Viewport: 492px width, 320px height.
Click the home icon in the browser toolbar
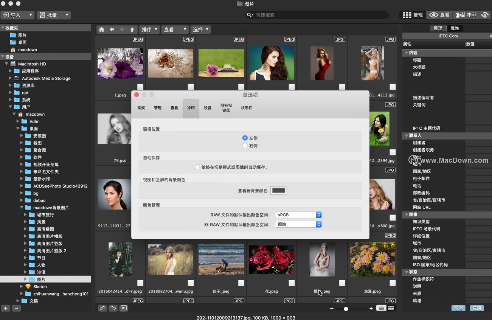click(102, 29)
